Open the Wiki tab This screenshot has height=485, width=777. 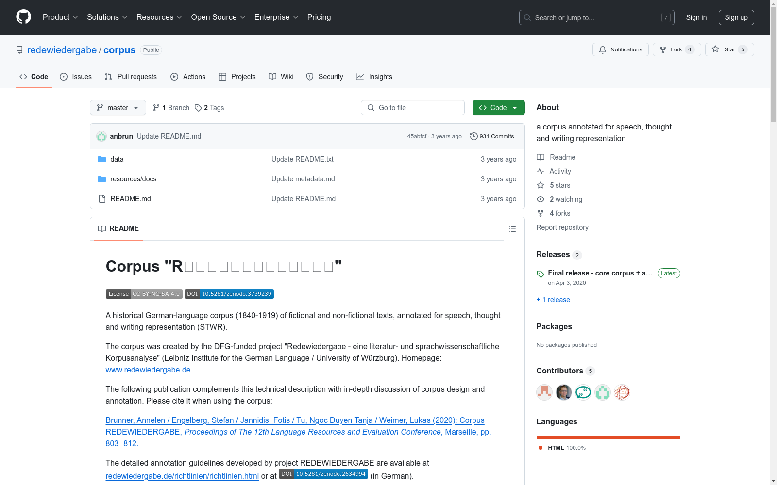pyautogui.click(x=281, y=77)
